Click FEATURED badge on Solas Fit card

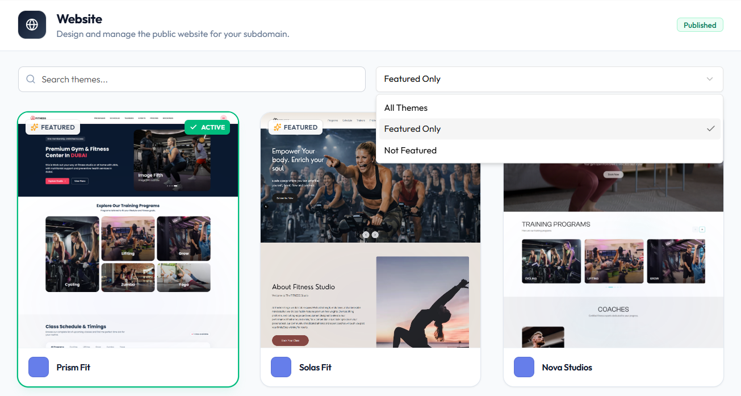pyautogui.click(x=295, y=127)
